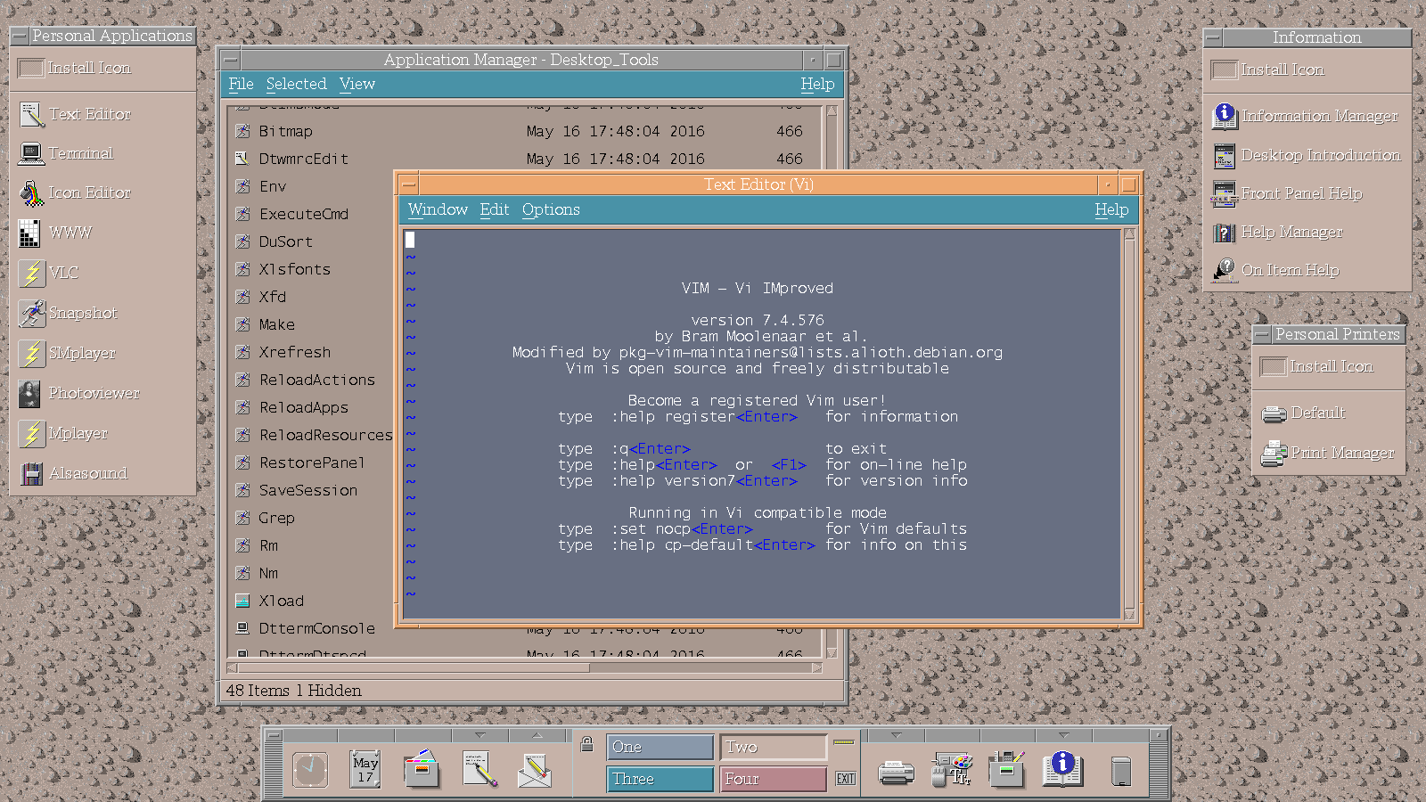Open File Manager drawer icon on front panel
This screenshot has width=1426, height=802.
pos(422,768)
